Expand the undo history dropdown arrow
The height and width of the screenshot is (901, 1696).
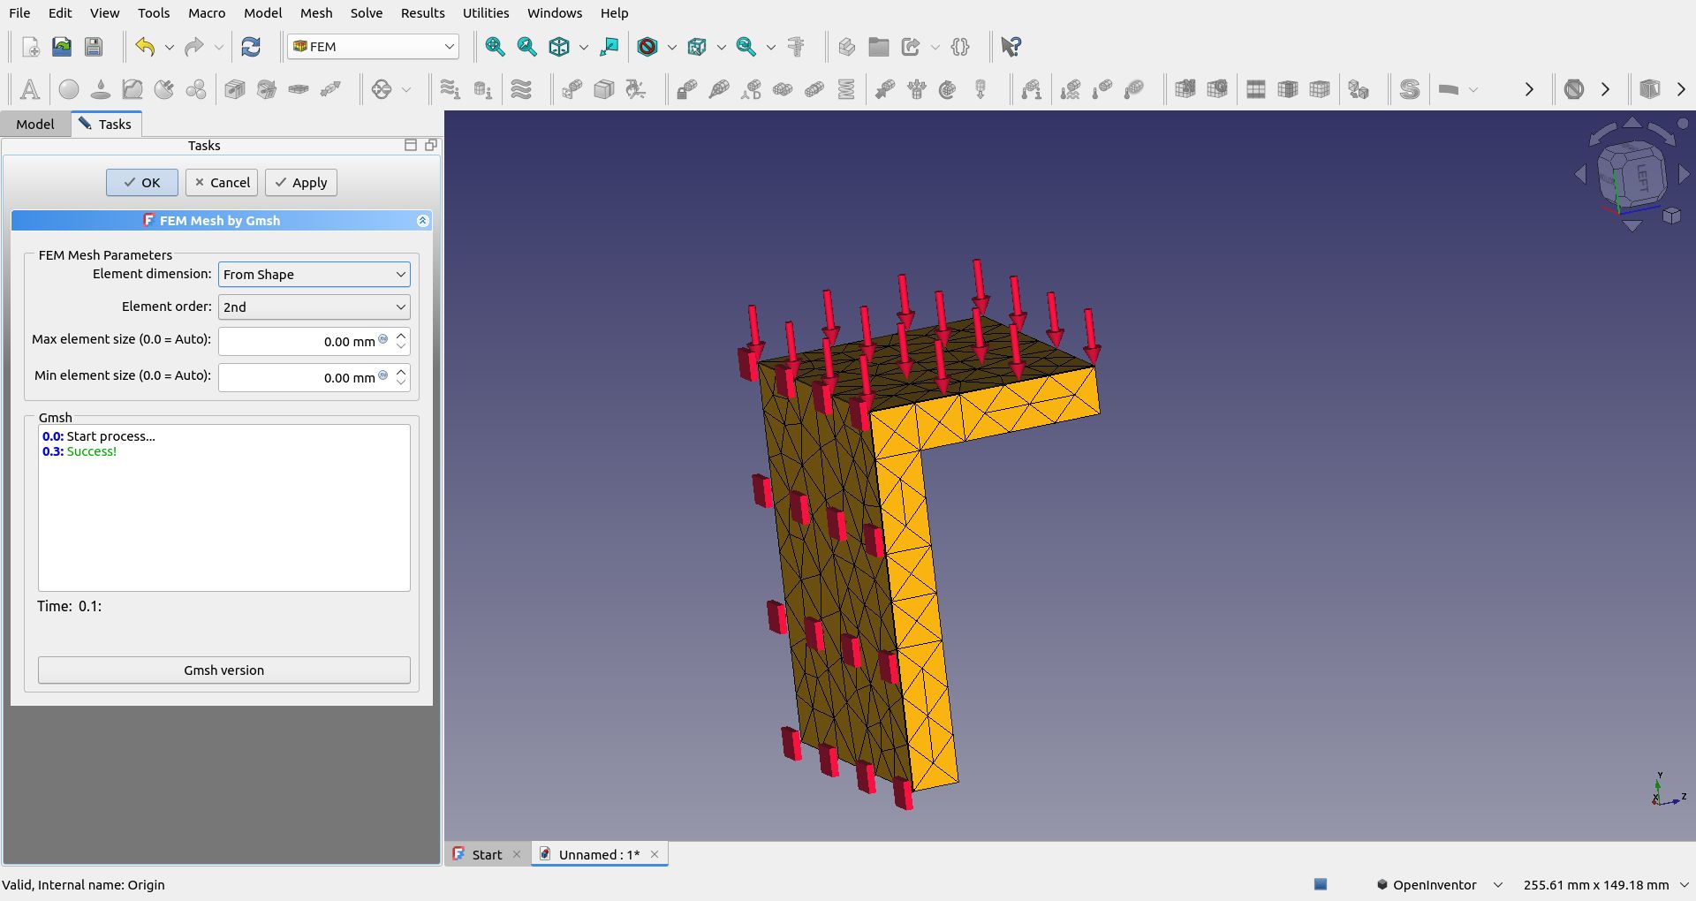[170, 47]
